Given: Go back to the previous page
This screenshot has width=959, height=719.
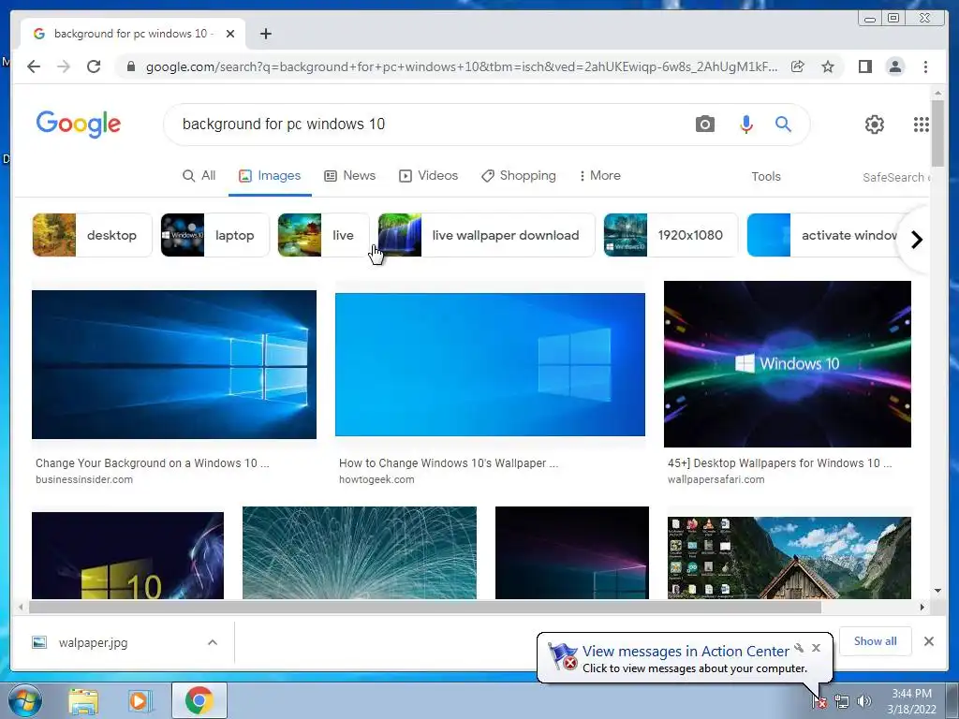Looking at the screenshot, I should pos(34,66).
